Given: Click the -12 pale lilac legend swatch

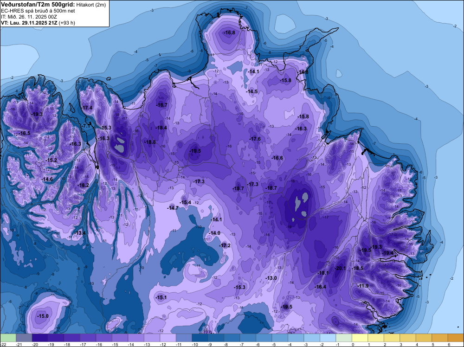Looking at the screenshot, I should point(168,338).
